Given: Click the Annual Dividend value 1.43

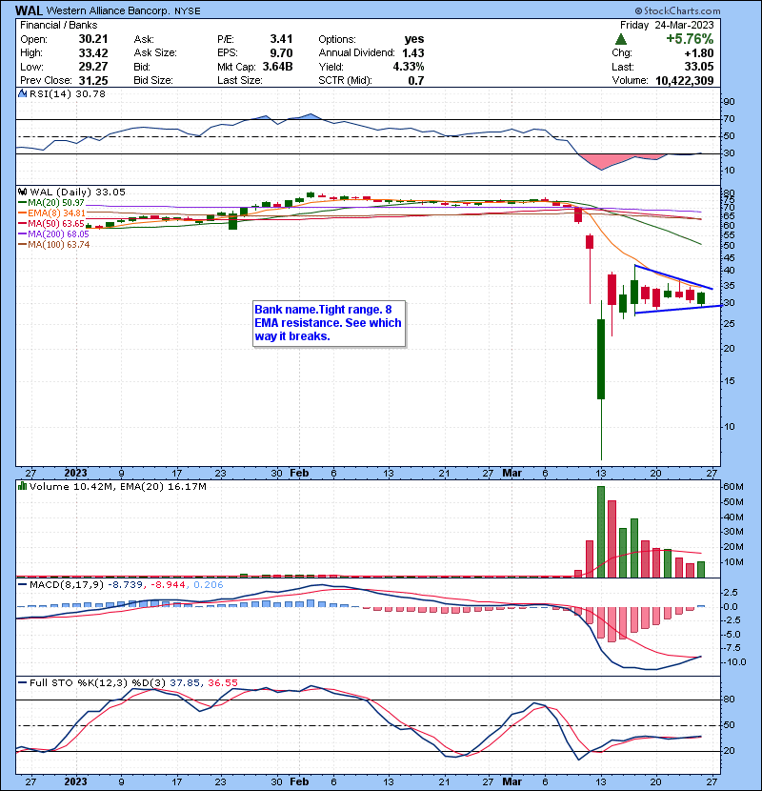Looking at the screenshot, I should [x=413, y=53].
